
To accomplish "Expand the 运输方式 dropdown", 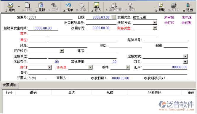I will coord(185,56).
